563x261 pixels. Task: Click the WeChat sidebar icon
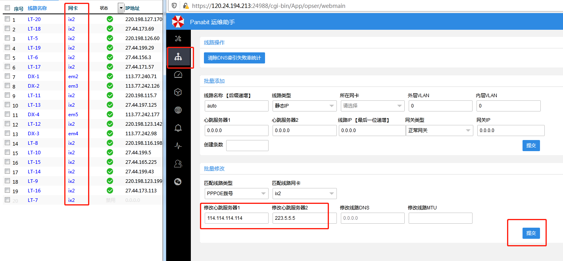pyautogui.click(x=178, y=182)
